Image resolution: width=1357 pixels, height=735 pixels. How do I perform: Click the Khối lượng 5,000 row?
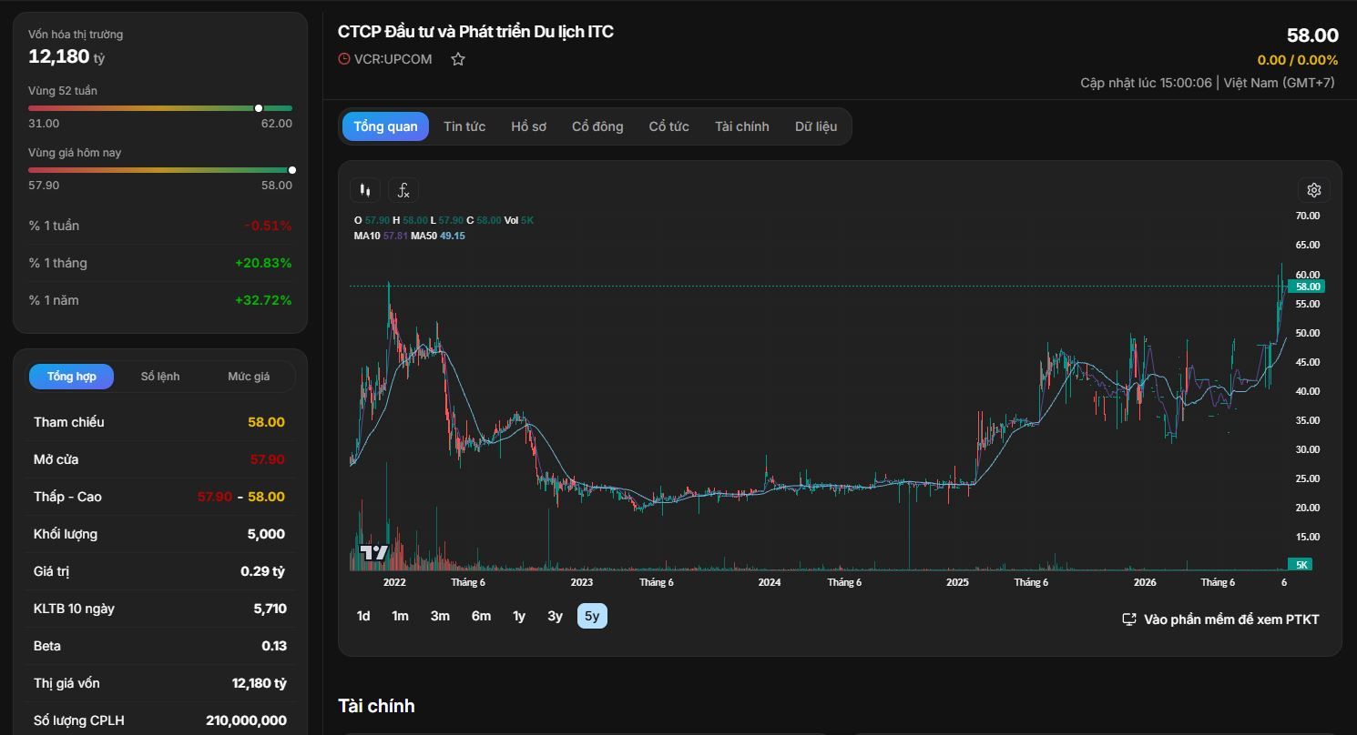(x=159, y=534)
